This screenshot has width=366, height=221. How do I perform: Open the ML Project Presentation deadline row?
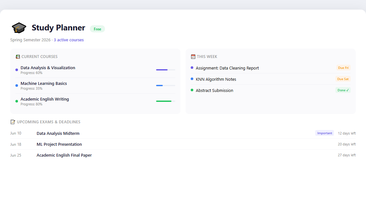coord(183,144)
